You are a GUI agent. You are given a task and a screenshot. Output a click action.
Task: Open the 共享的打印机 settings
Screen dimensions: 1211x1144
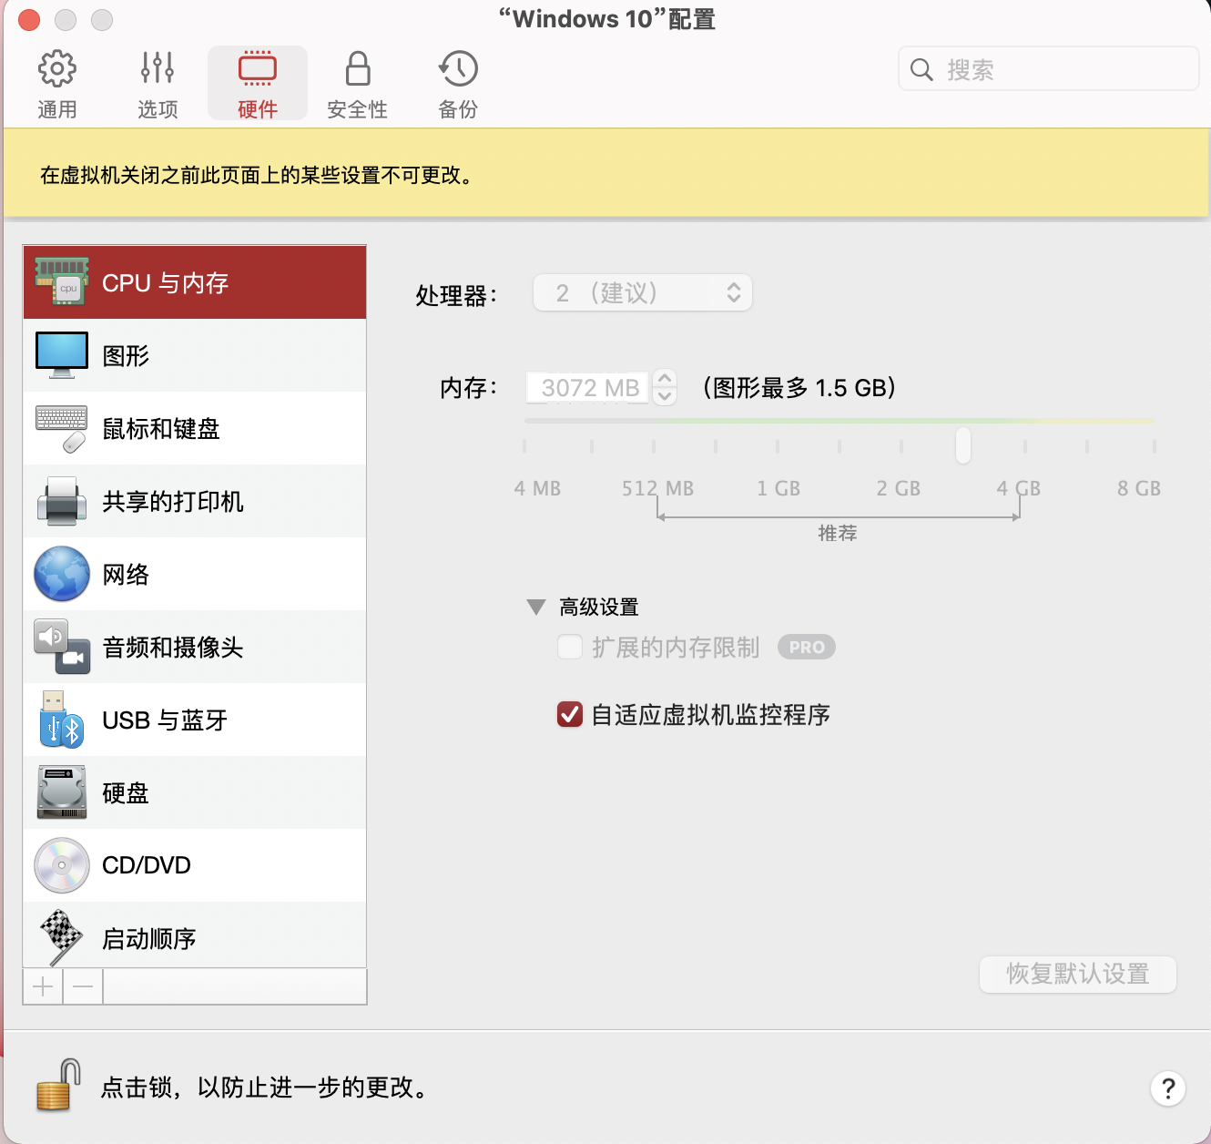click(60, 501)
